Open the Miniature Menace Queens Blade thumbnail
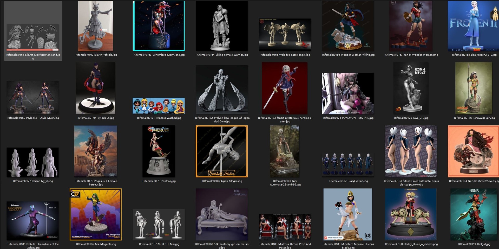 coord(348,215)
